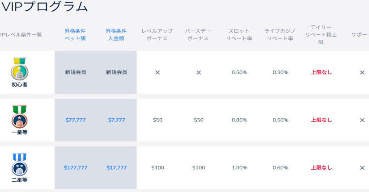Click the VIPプログラム page heading
Image resolution: width=369 pixels, height=192 pixels.
[45, 7]
